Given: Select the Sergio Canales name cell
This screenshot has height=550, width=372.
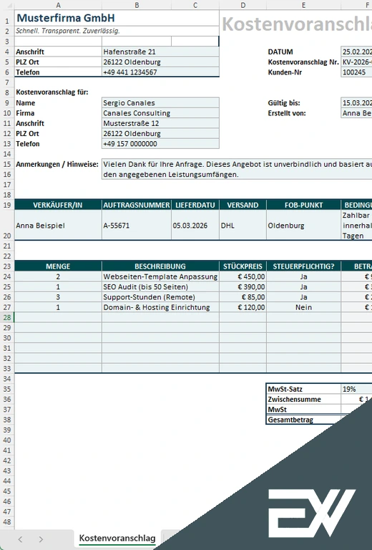Looking at the screenshot, I should pyautogui.click(x=160, y=103).
